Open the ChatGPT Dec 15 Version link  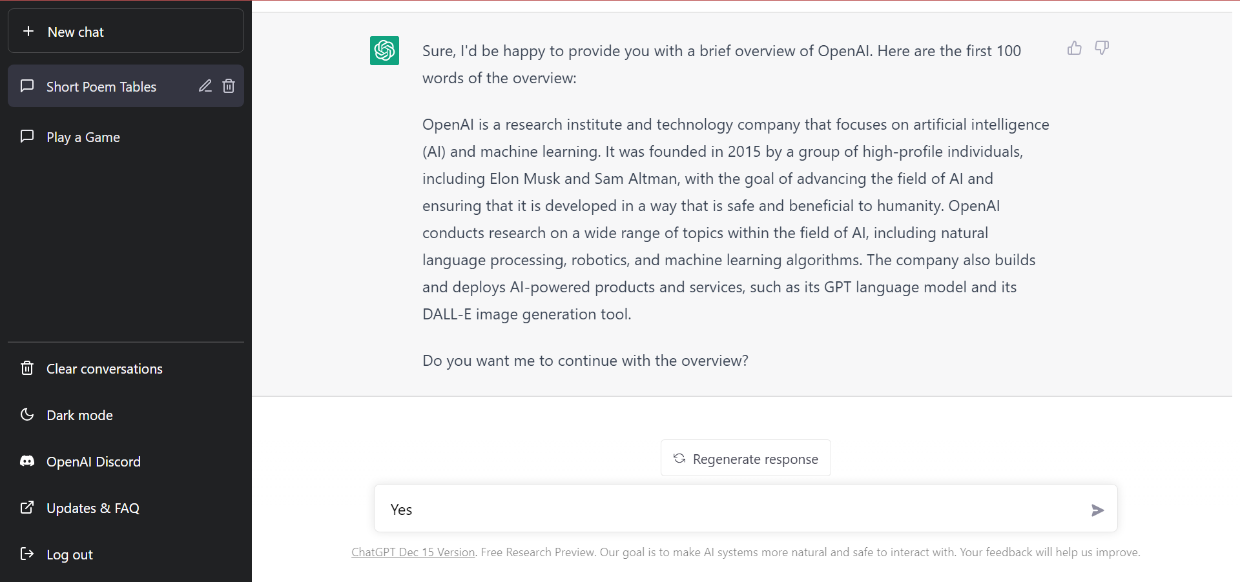pos(413,552)
